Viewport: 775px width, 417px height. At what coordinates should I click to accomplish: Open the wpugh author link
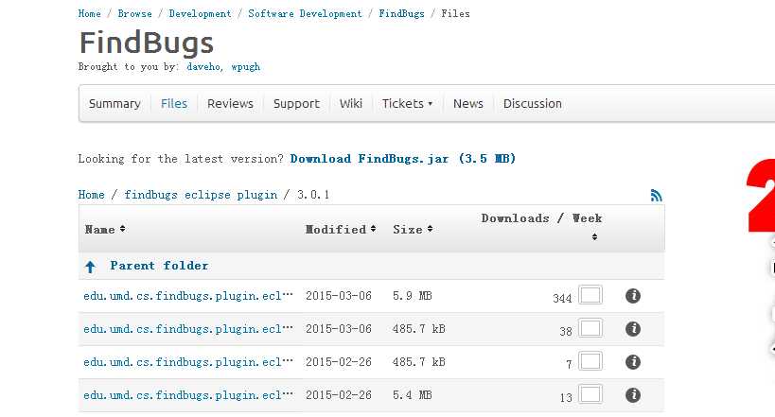coord(246,67)
